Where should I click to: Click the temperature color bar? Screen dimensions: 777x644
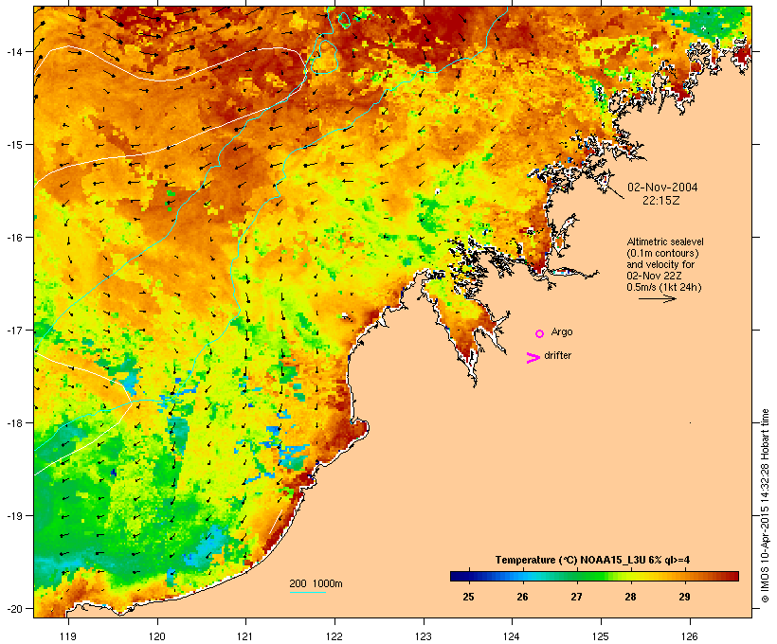click(595, 576)
